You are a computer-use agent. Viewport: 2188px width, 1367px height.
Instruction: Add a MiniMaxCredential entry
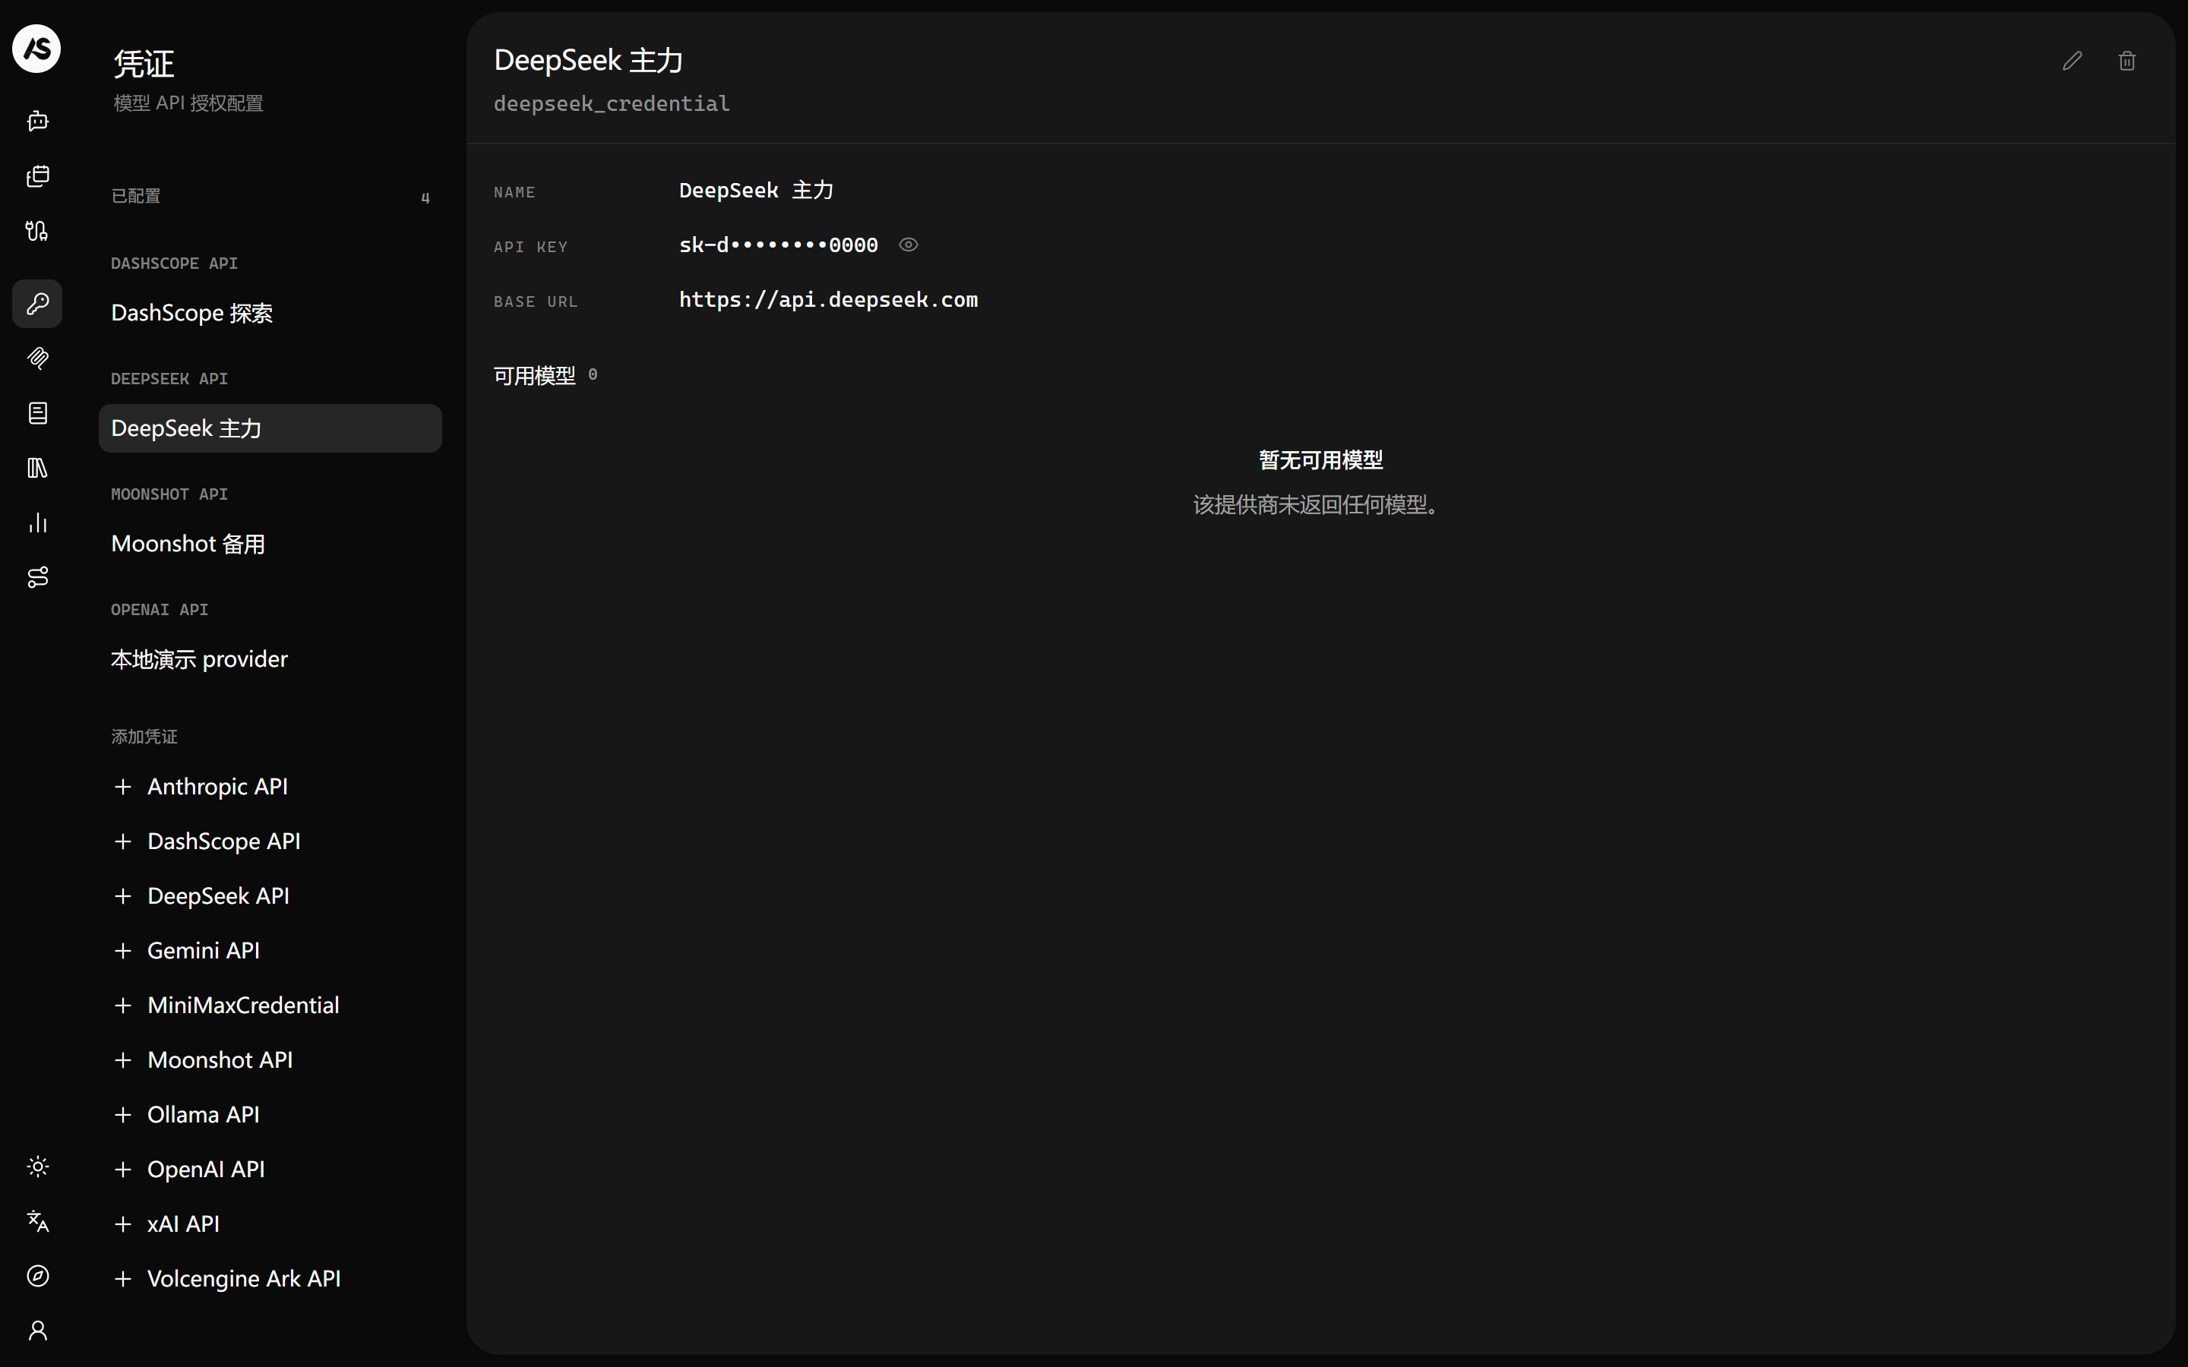tap(270, 1006)
